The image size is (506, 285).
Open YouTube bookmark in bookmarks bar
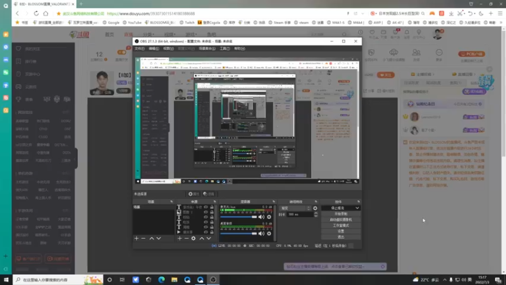tap(132, 23)
